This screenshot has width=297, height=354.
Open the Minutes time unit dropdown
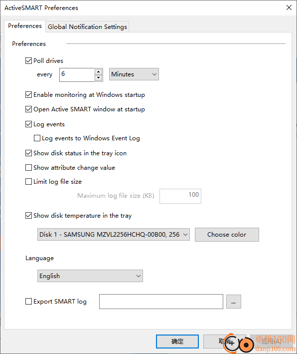coord(134,74)
